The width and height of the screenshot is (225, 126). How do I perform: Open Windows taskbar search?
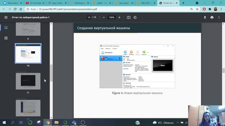coord(13,122)
